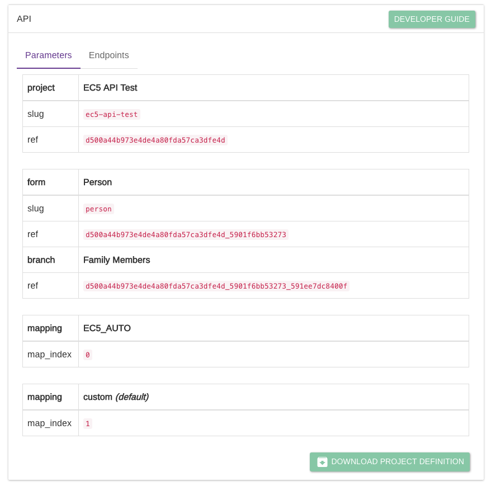The width and height of the screenshot is (491, 486).
Task: Click the API panel heading
Action: (24, 19)
